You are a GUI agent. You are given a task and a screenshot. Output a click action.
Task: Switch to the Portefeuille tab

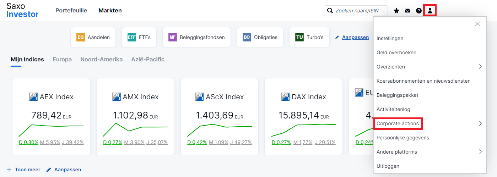click(x=71, y=11)
